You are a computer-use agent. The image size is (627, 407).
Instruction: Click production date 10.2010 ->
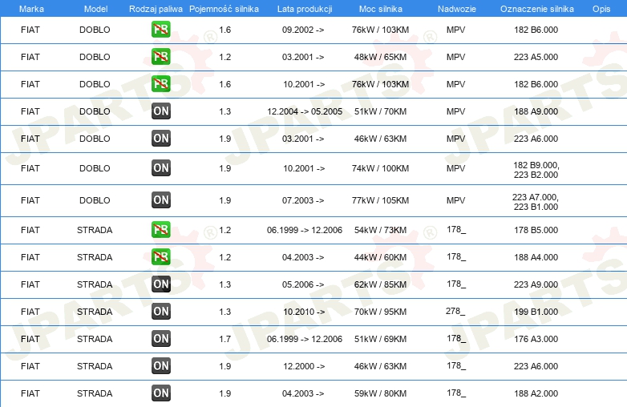pyautogui.click(x=304, y=312)
